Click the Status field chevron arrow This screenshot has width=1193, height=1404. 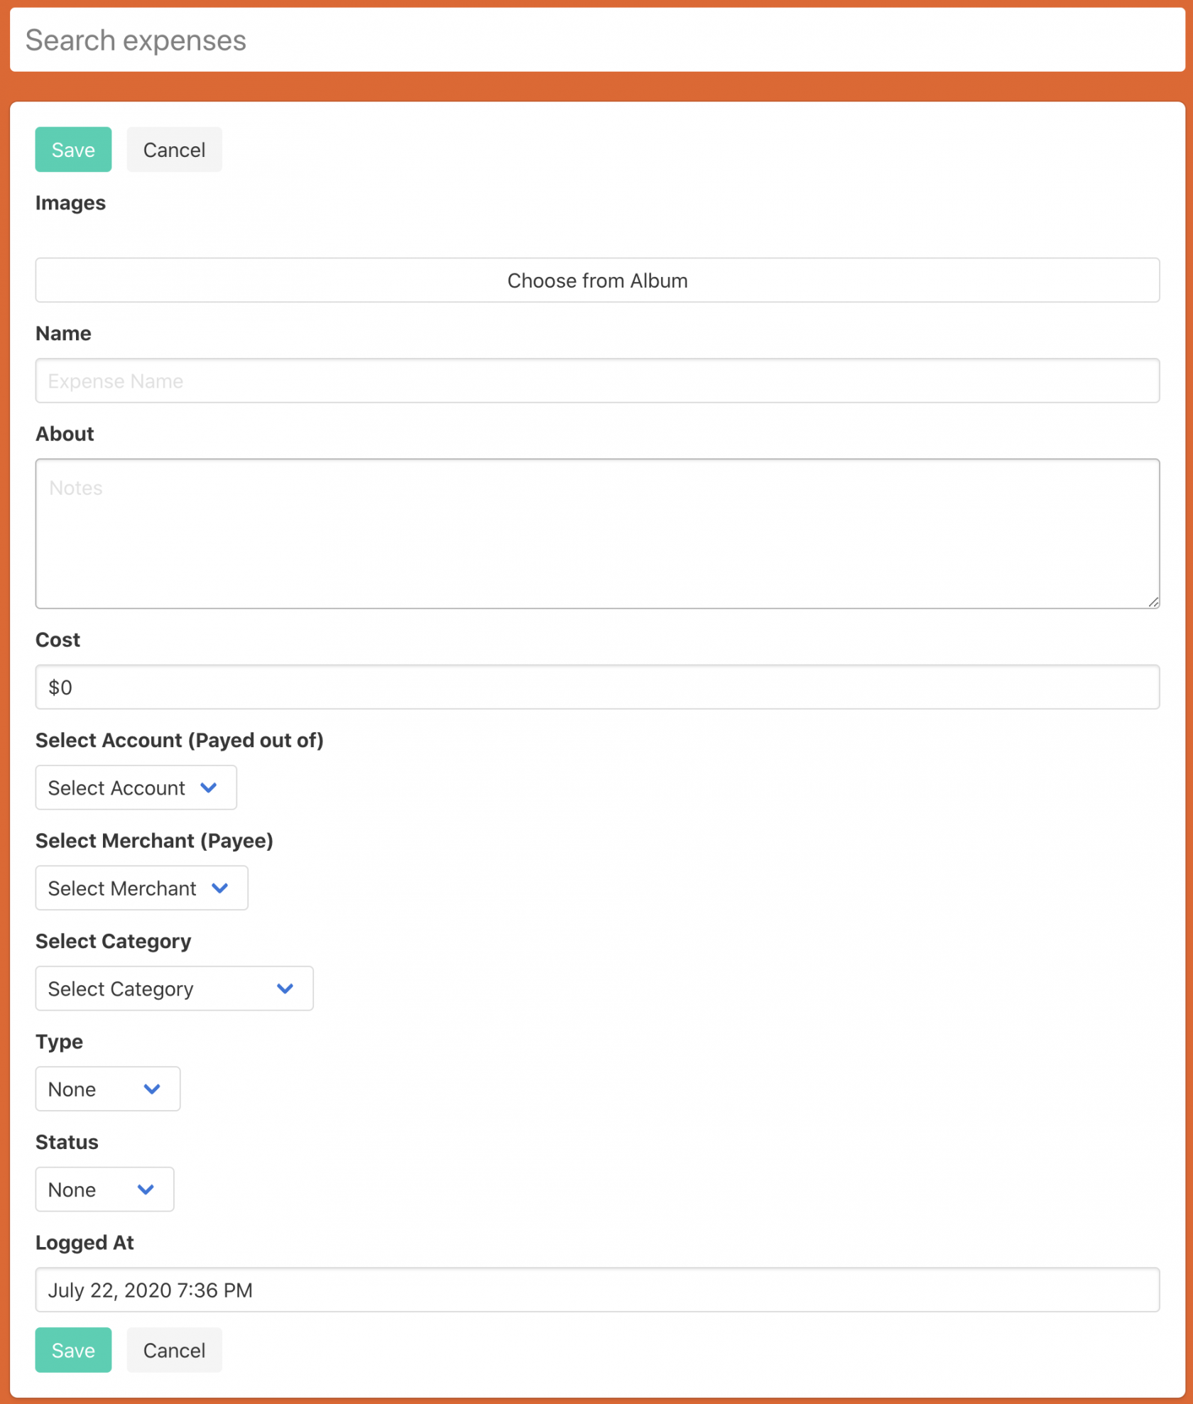tap(146, 1190)
